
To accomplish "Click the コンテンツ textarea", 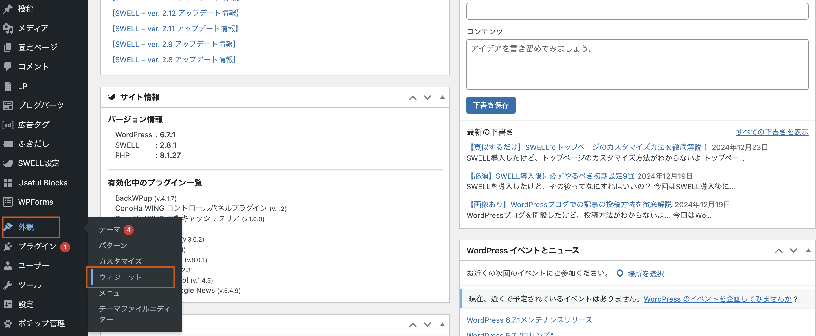I will pos(637,65).
